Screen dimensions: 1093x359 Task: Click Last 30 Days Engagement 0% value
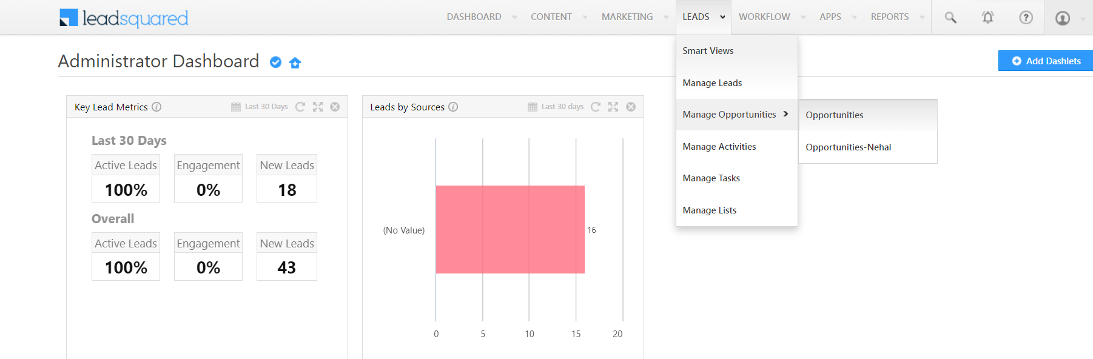click(x=208, y=190)
